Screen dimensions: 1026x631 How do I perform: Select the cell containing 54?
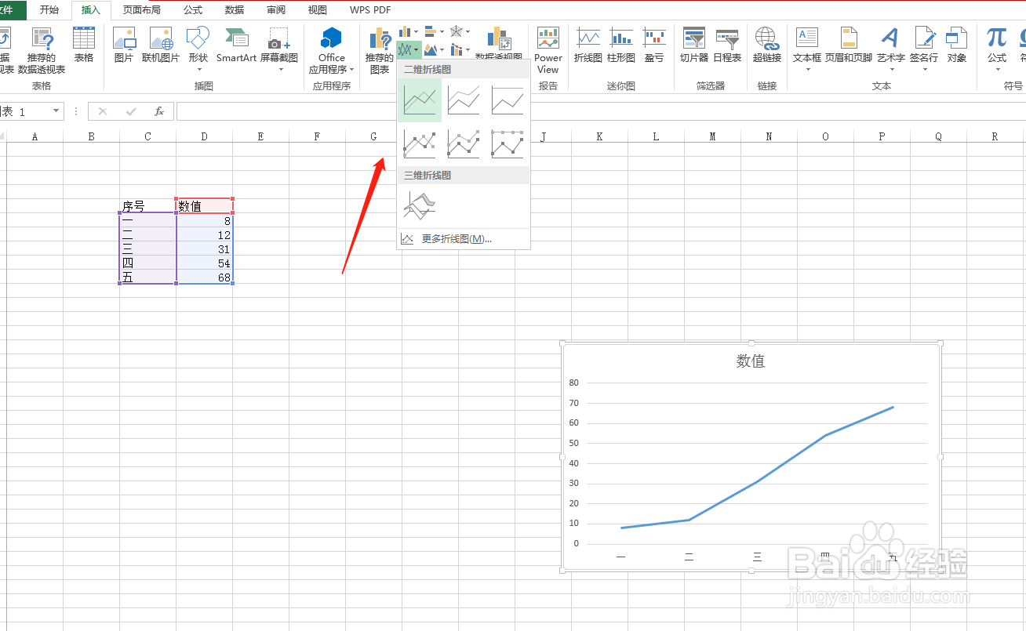pyautogui.click(x=204, y=263)
